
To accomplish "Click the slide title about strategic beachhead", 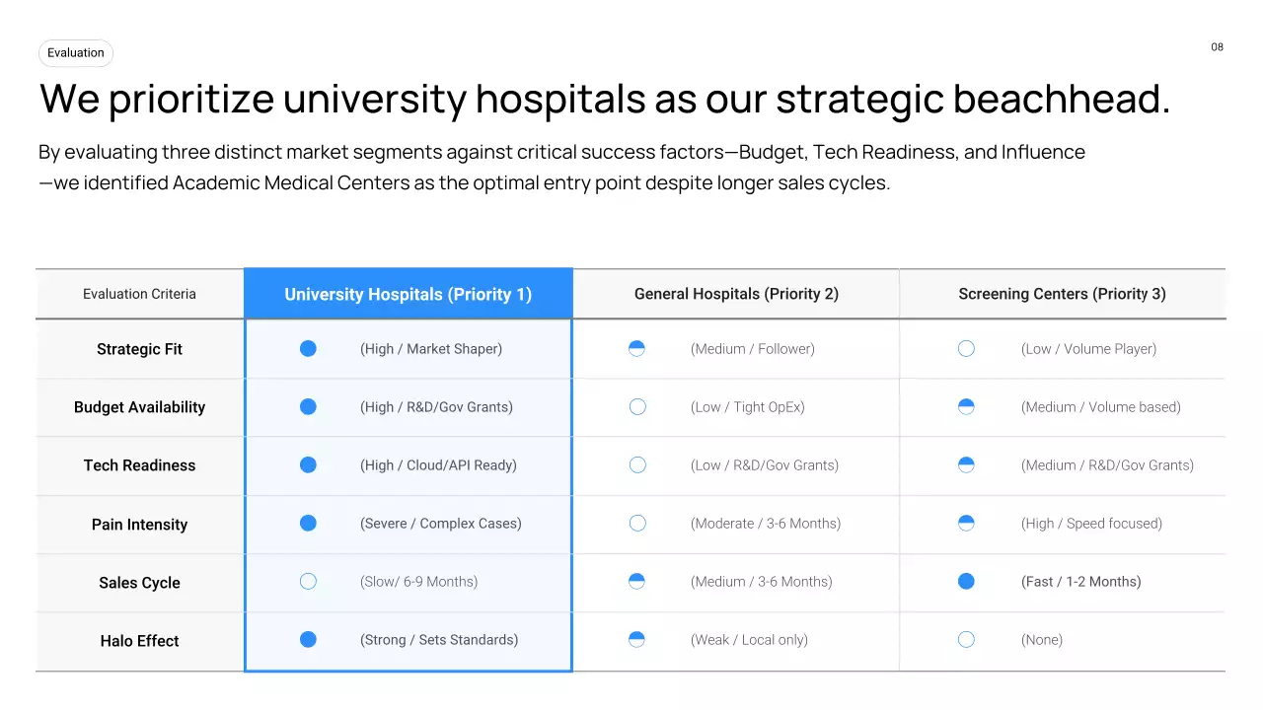I will (604, 100).
